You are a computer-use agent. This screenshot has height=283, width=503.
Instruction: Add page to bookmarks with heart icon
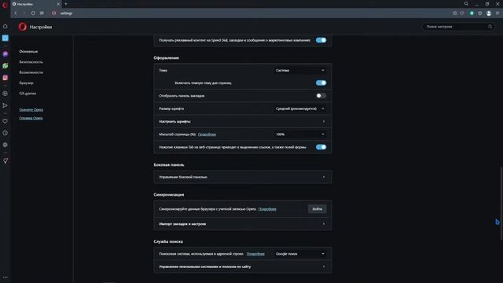click(x=462, y=13)
